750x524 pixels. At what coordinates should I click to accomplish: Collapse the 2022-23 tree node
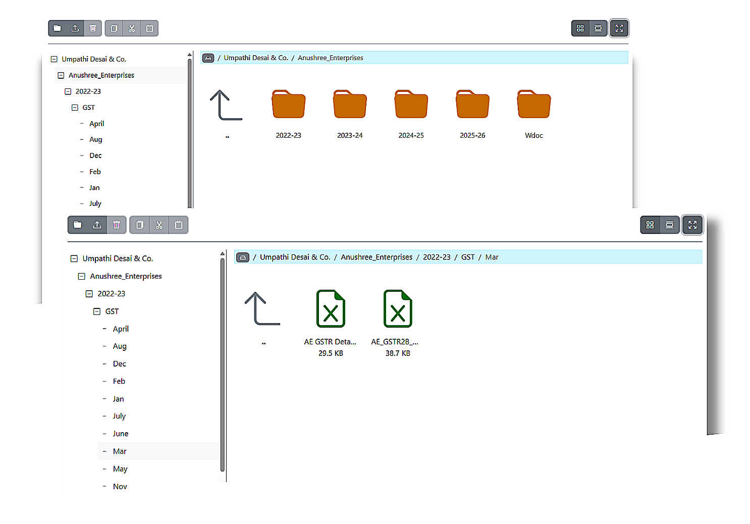(88, 293)
